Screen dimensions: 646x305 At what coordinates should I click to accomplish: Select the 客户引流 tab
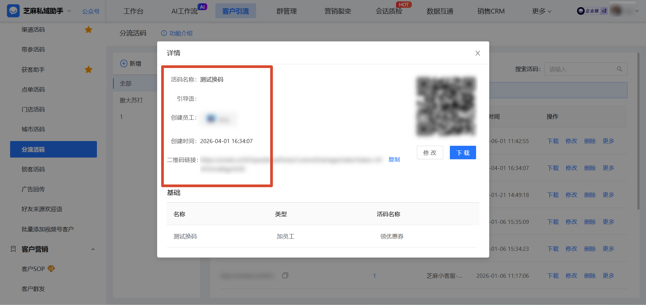tap(236, 11)
